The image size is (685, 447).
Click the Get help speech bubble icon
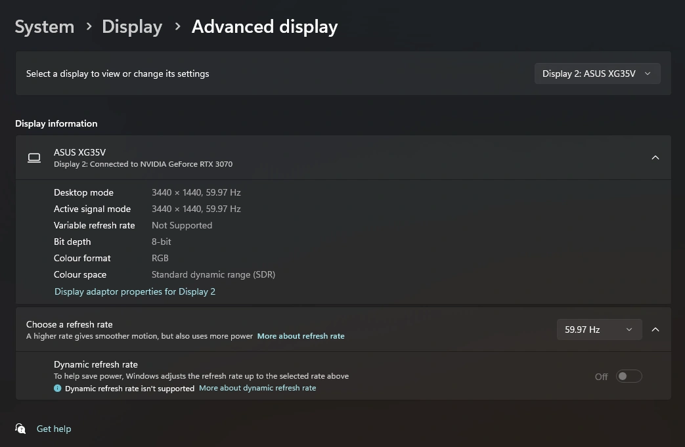21,429
